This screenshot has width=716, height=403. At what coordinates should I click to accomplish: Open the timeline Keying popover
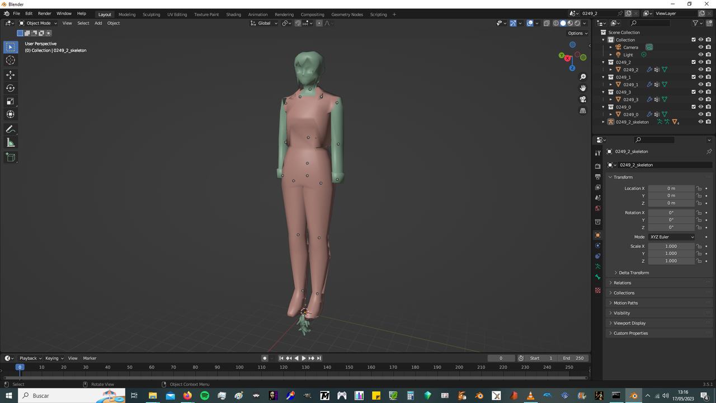[x=54, y=358]
